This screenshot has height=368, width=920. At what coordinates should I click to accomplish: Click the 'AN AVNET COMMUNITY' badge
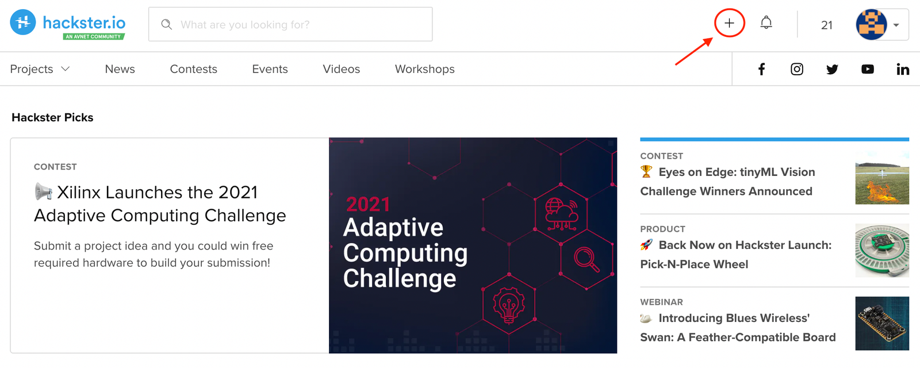coord(94,36)
